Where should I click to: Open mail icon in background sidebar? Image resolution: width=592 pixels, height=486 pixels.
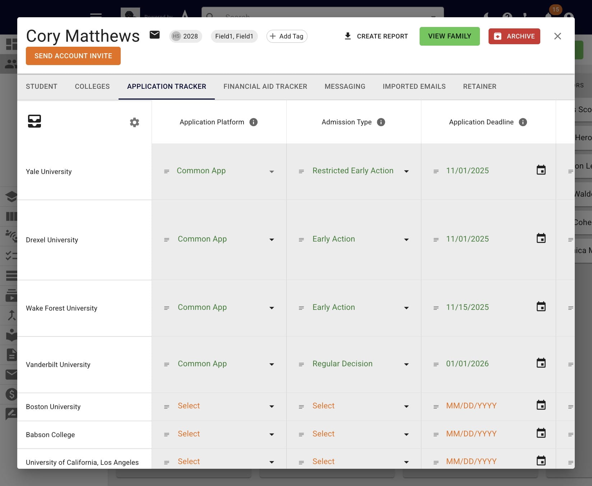pos(11,374)
